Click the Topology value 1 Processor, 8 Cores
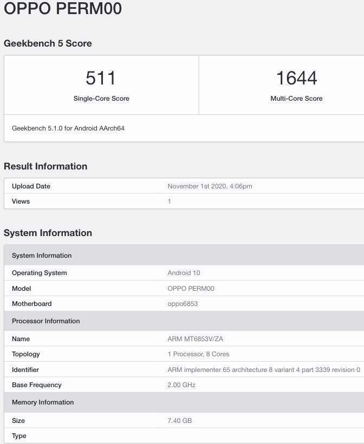 [x=198, y=354]
